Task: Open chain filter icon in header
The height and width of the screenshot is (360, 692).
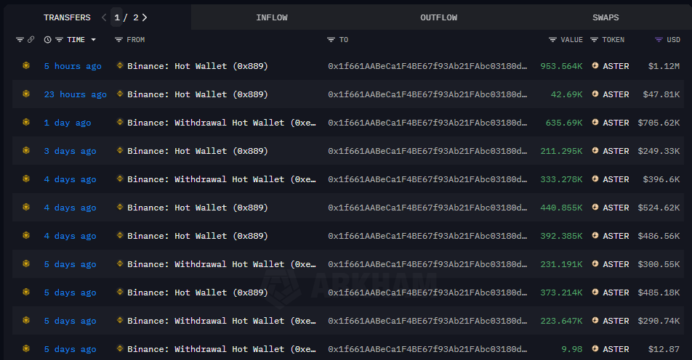Action: click(x=20, y=40)
